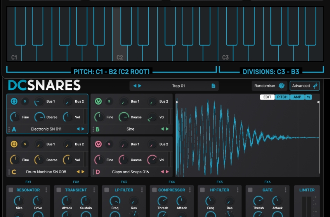Open Compressor module options menu
Viewport: 330px width, 217px height.
[190, 190]
